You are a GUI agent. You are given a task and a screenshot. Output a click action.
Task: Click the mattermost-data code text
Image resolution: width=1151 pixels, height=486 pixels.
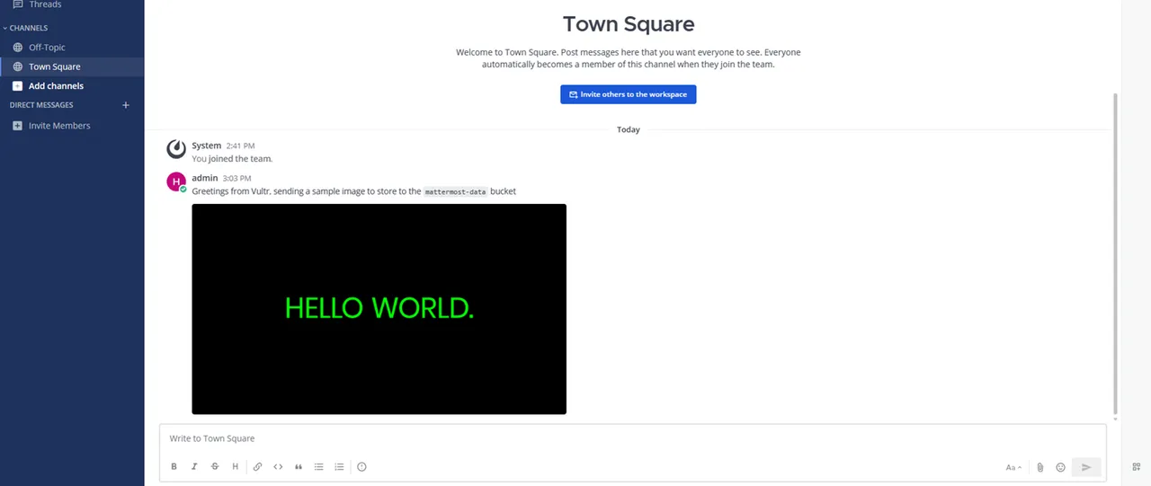(x=455, y=191)
